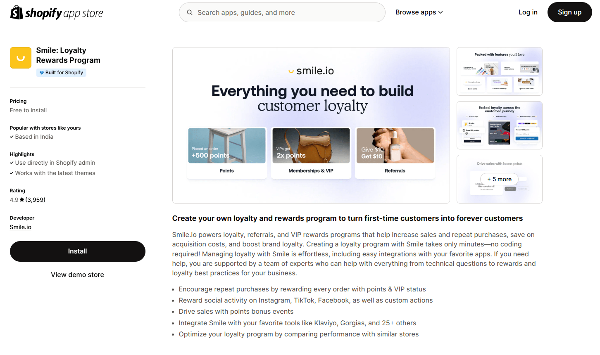Click the Smile yellow app icon
This screenshot has height=355, width=600.
click(21, 58)
